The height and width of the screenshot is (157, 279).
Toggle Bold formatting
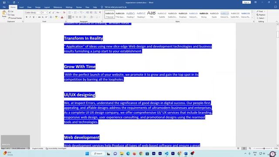coord(27,17)
